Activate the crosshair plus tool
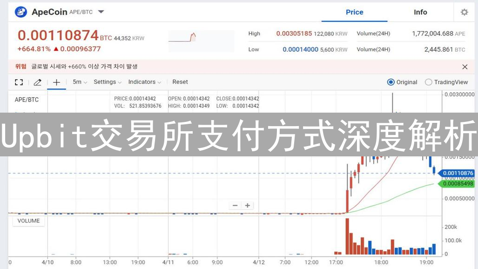 (56, 82)
